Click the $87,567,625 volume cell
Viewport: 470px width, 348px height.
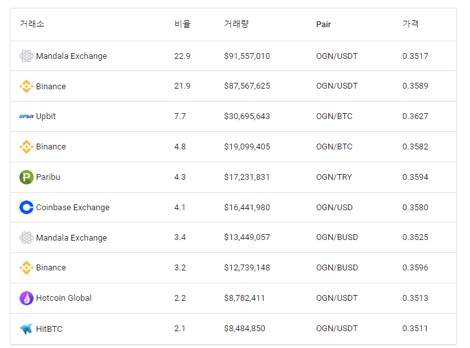(247, 86)
